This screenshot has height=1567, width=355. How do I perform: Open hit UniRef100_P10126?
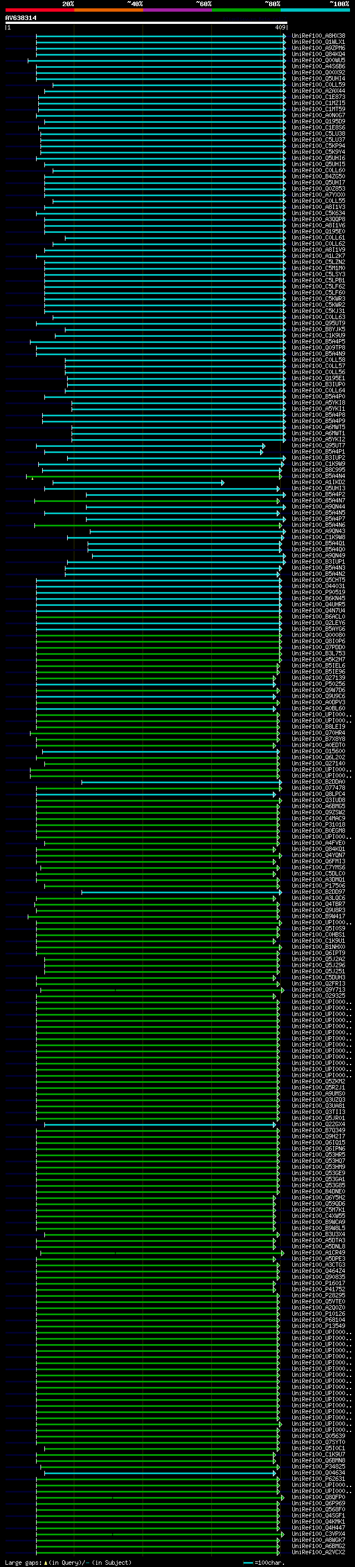click(318, 1314)
